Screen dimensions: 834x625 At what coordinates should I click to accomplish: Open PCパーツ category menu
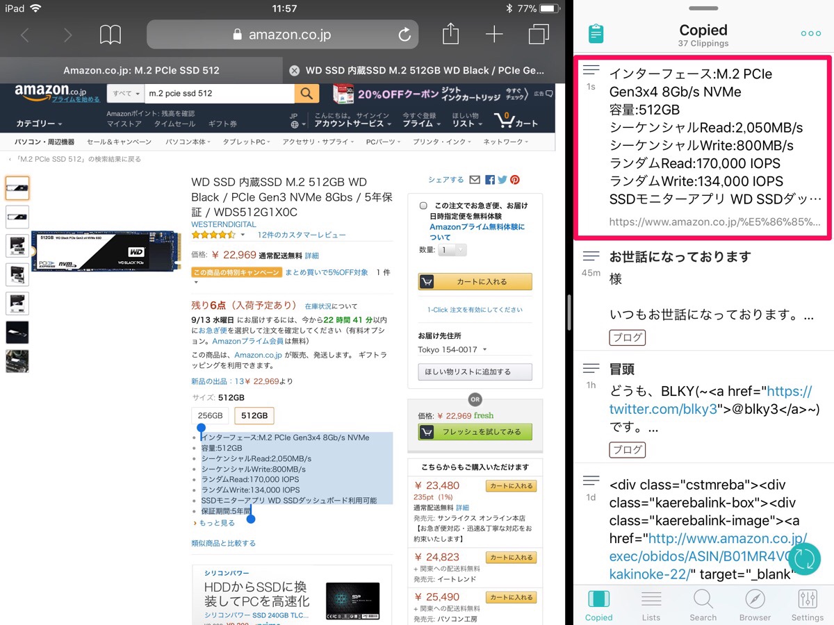(x=382, y=142)
